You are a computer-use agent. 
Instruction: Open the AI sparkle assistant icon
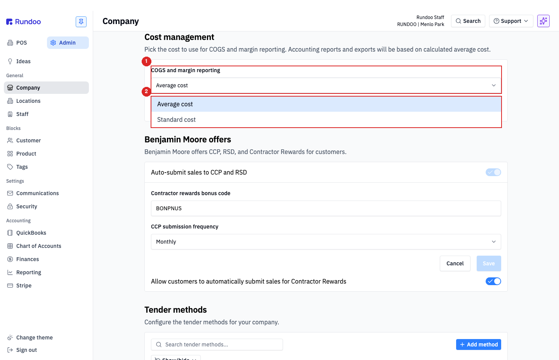pos(543,21)
